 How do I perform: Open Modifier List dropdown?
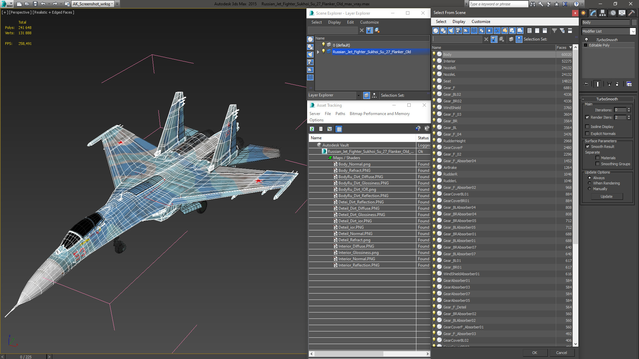pos(633,31)
